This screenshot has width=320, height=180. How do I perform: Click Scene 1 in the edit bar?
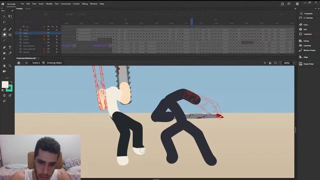[x=36, y=63]
